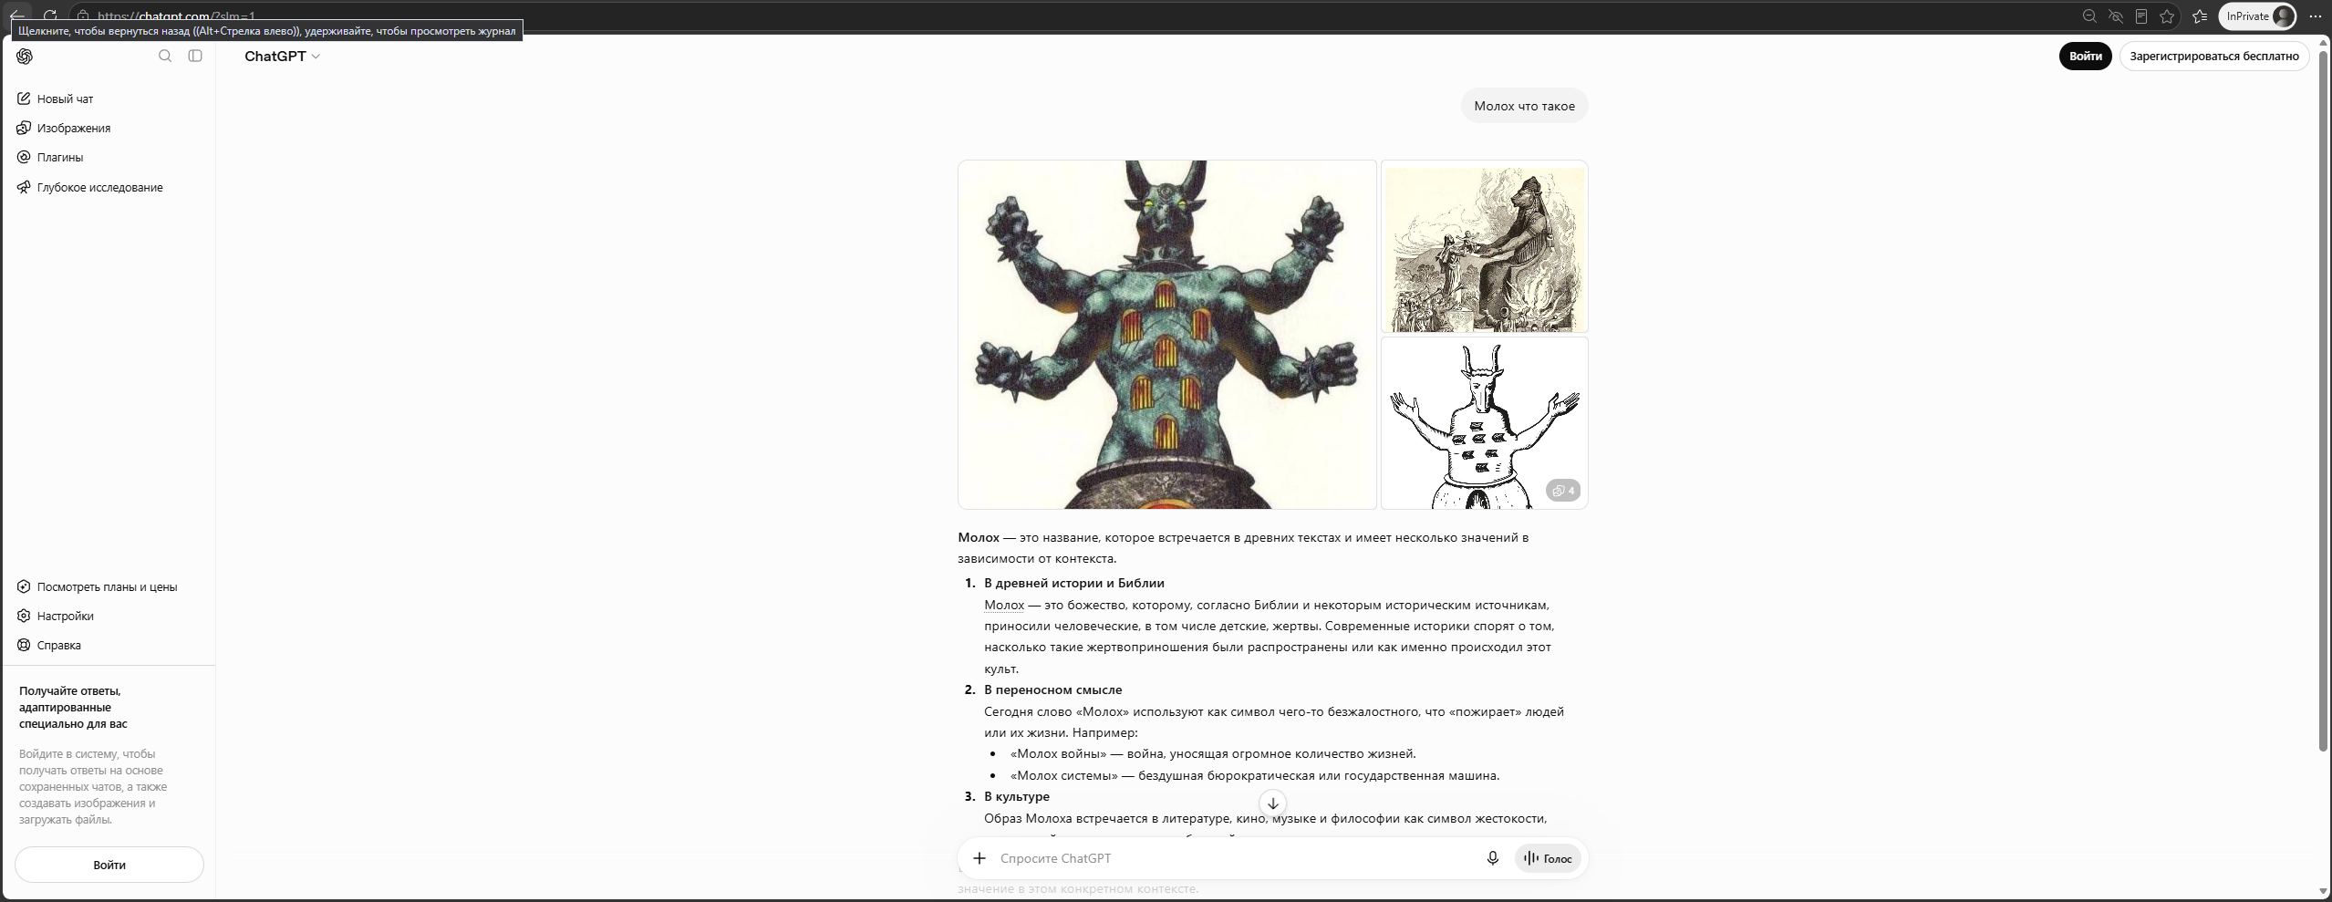Expand the ChatGPT model dropdown
The image size is (2332, 902).
(x=282, y=57)
